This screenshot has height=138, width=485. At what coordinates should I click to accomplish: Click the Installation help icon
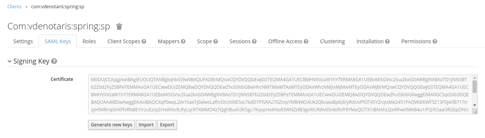click(387, 41)
